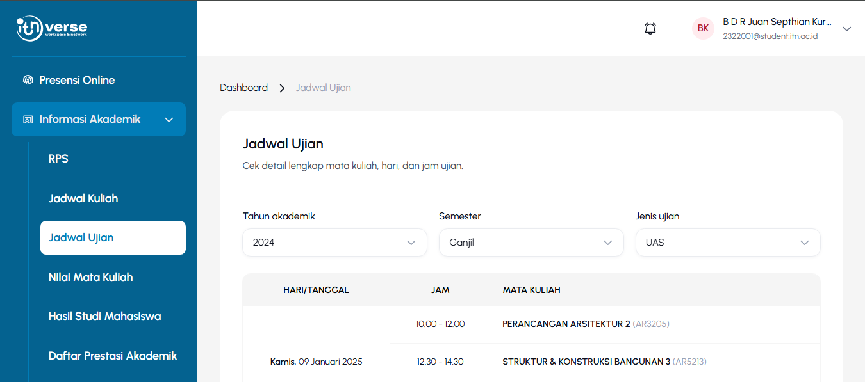
Task: Click the email 2322001@student.itn.ac.id
Action: 770,36
